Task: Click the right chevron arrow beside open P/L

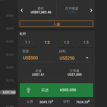Action: (x=91, y=10)
